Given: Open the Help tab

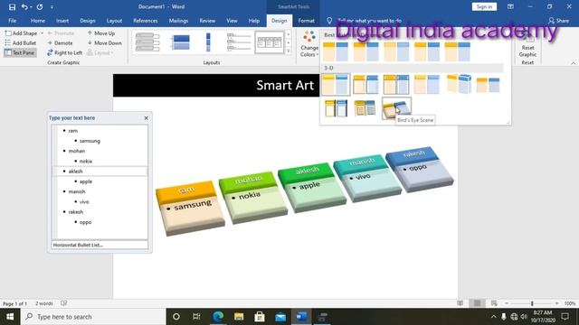Looking at the screenshot, I should tap(254, 21).
